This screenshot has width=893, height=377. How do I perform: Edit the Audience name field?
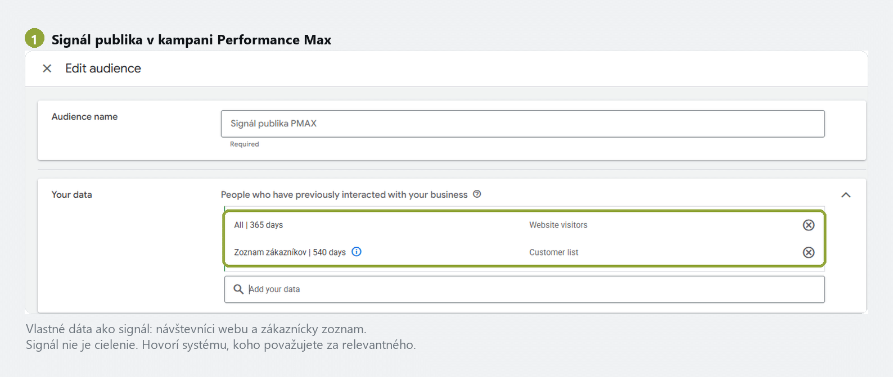click(522, 124)
